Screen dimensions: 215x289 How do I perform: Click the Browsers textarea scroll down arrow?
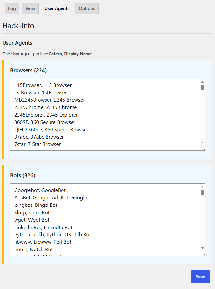coord(202,142)
